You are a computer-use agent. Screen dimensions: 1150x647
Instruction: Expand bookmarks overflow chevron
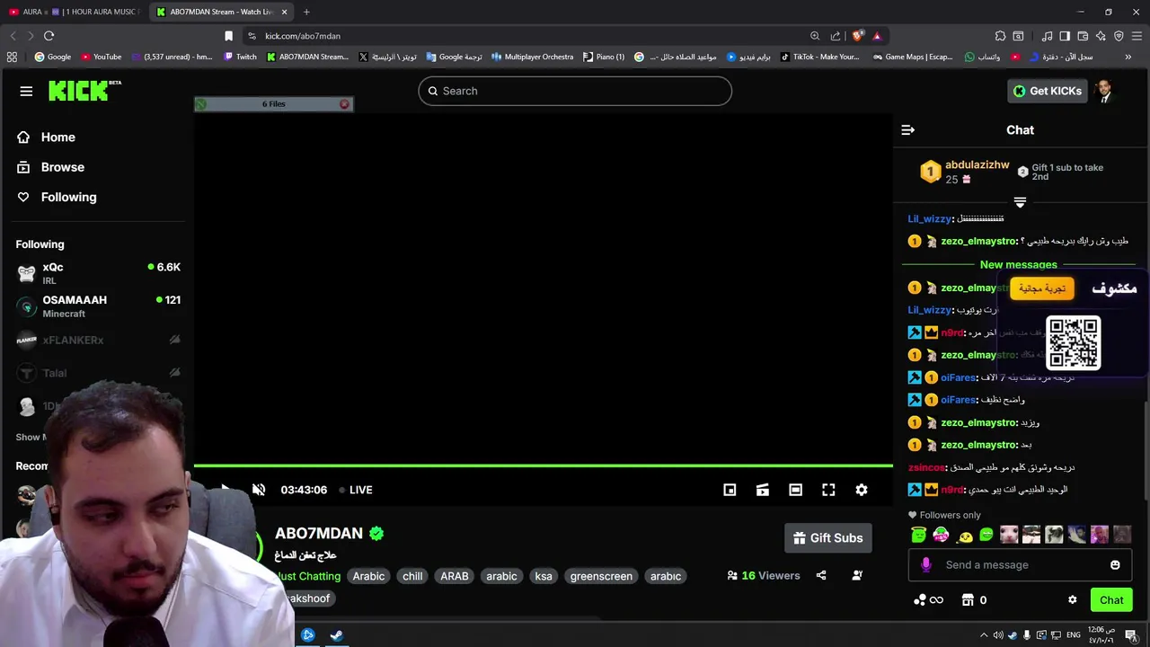pos(1128,57)
